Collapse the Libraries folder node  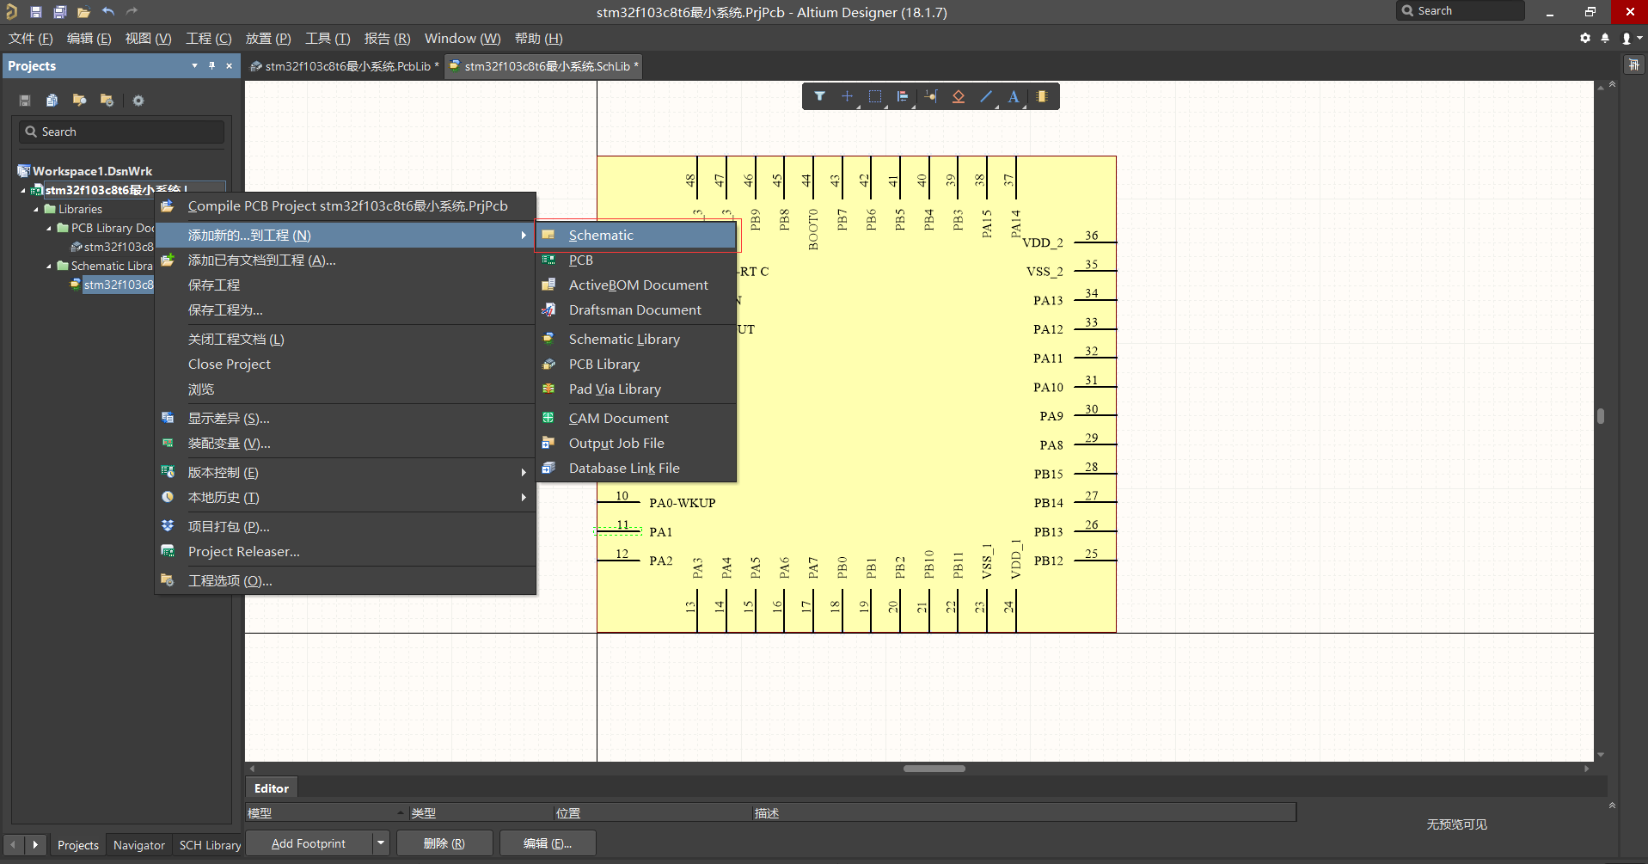point(36,209)
